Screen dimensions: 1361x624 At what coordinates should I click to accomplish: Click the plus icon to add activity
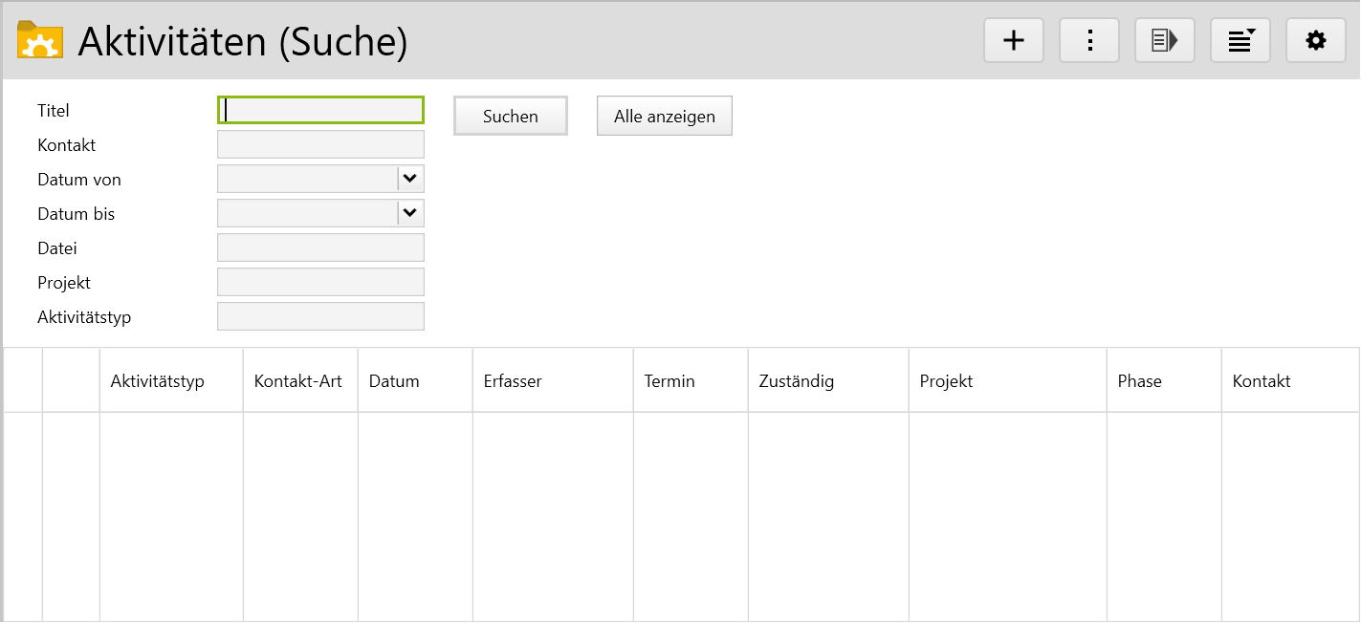coord(1013,40)
